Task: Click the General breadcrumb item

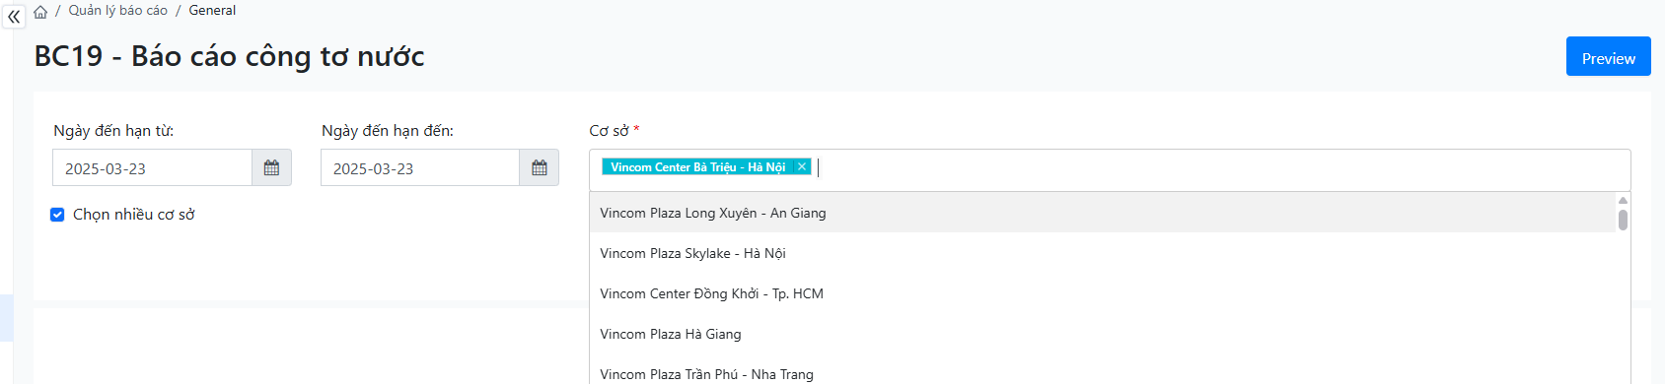Action: [x=212, y=10]
